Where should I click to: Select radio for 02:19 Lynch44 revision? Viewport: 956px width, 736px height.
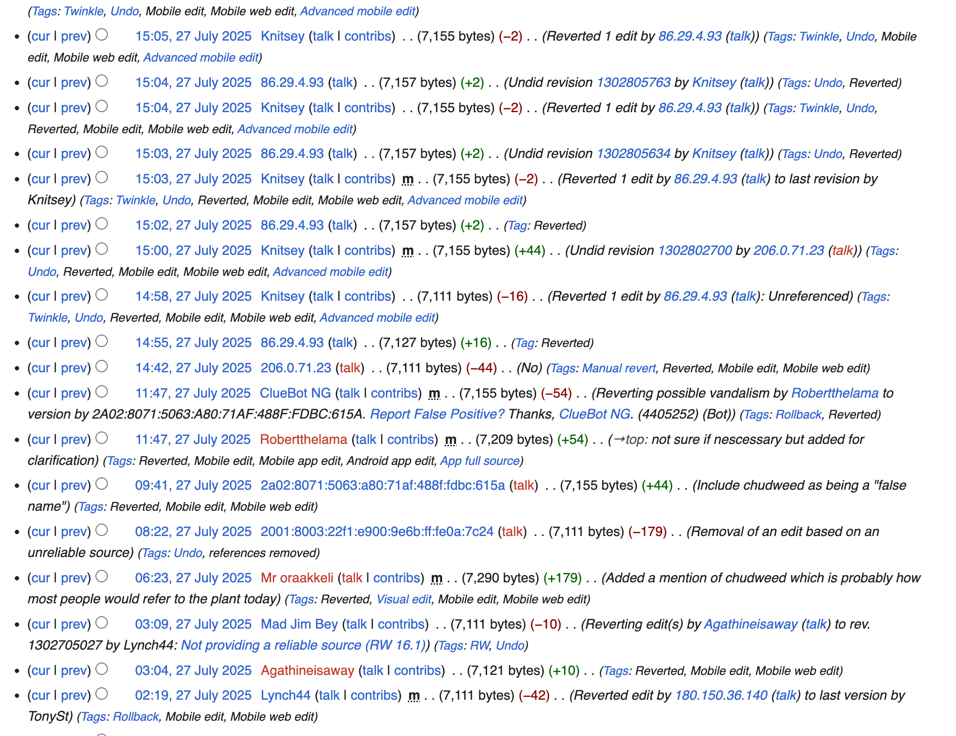click(x=102, y=694)
